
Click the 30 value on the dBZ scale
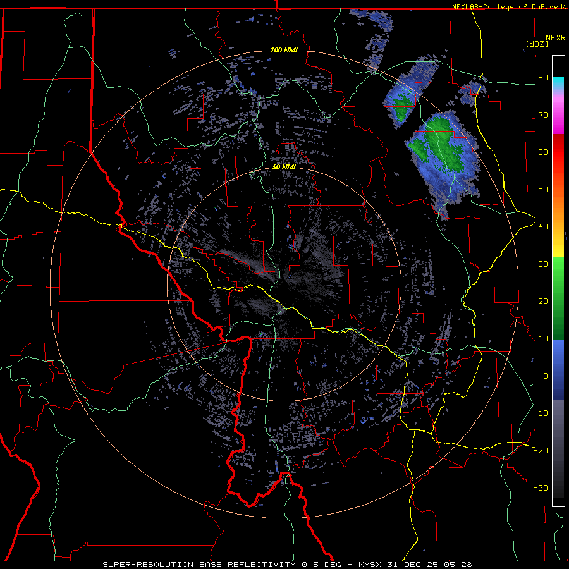[543, 264]
